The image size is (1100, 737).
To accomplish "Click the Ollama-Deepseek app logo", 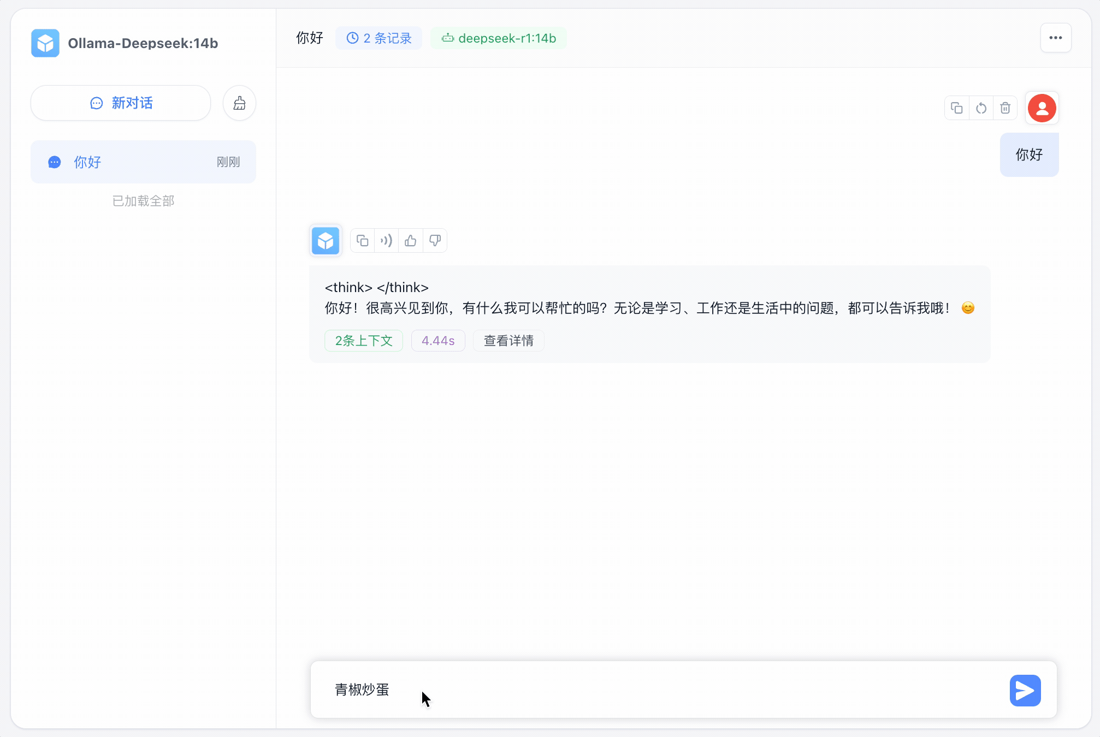I will pos(45,43).
